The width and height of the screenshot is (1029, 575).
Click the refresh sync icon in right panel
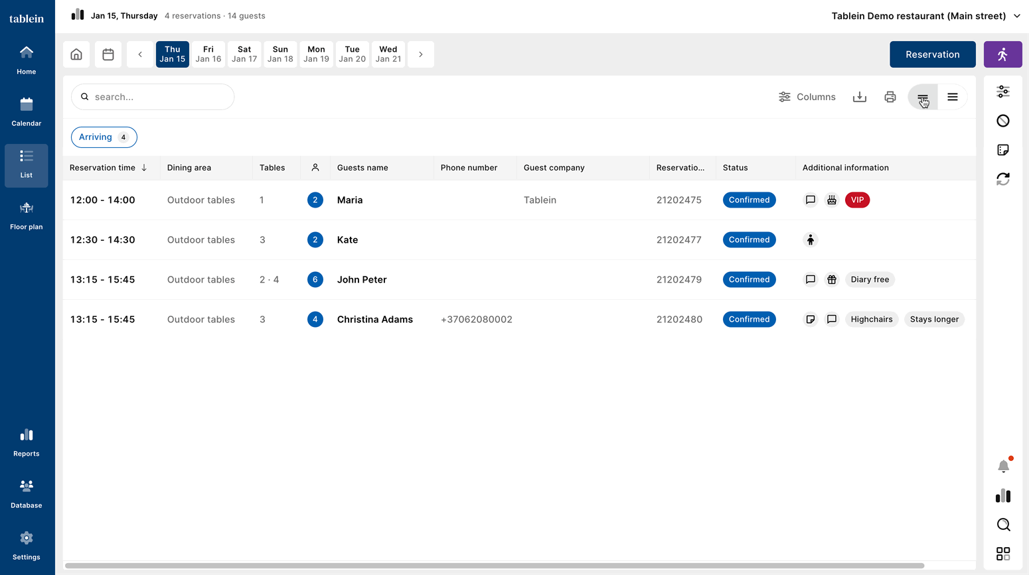(1003, 179)
